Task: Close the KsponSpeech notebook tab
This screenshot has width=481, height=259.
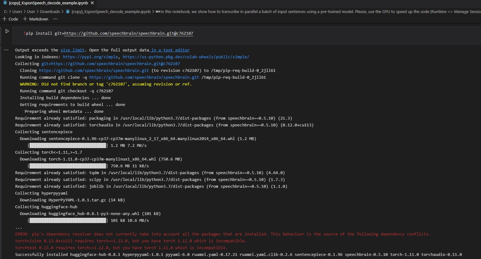Action: click(x=92, y=2)
